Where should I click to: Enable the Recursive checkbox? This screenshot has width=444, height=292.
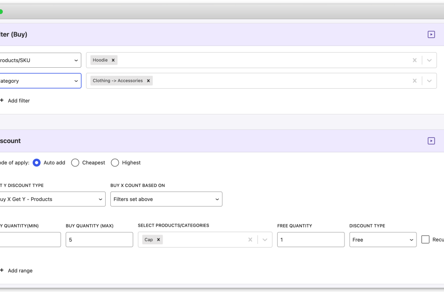pyautogui.click(x=425, y=240)
